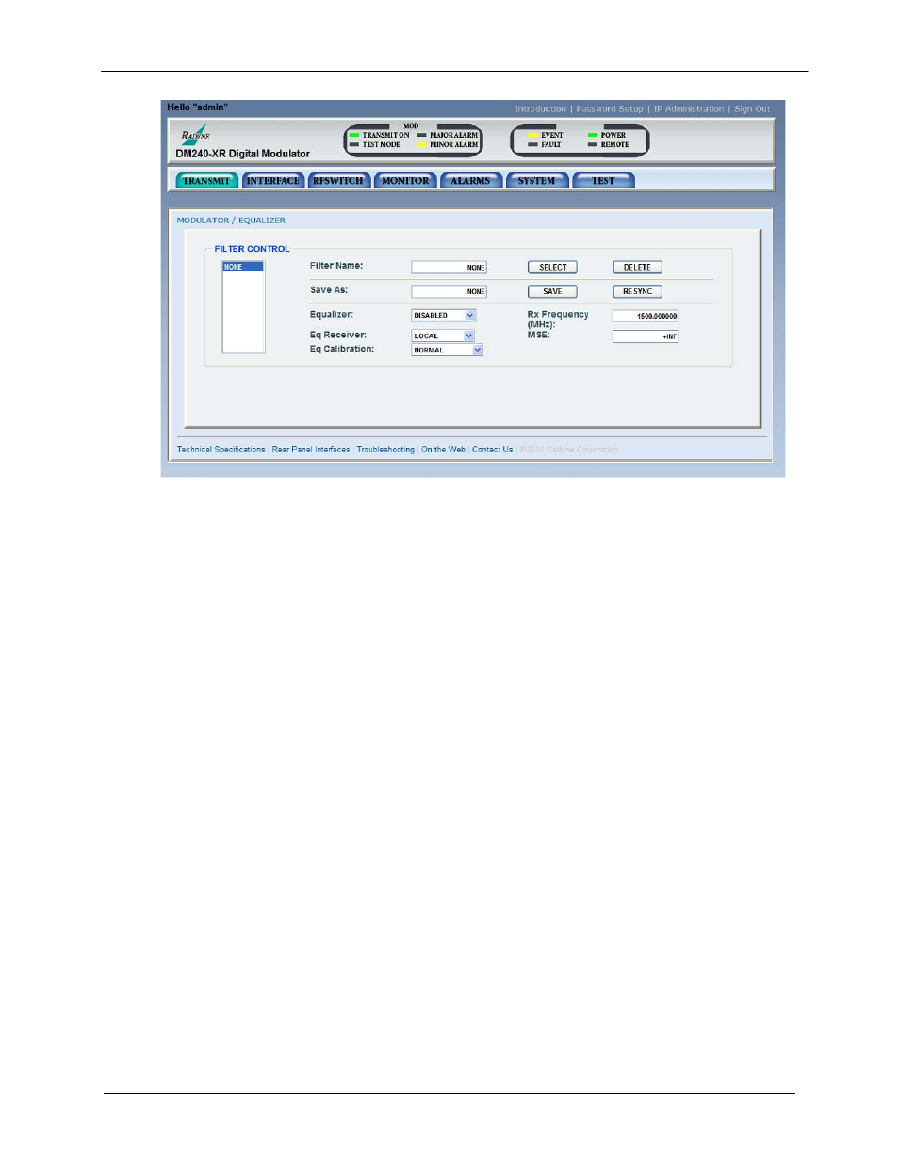The width and height of the screenshot is (899, 1164).
Task: Click the RESYNC button
Action: [x=637, y=292]
